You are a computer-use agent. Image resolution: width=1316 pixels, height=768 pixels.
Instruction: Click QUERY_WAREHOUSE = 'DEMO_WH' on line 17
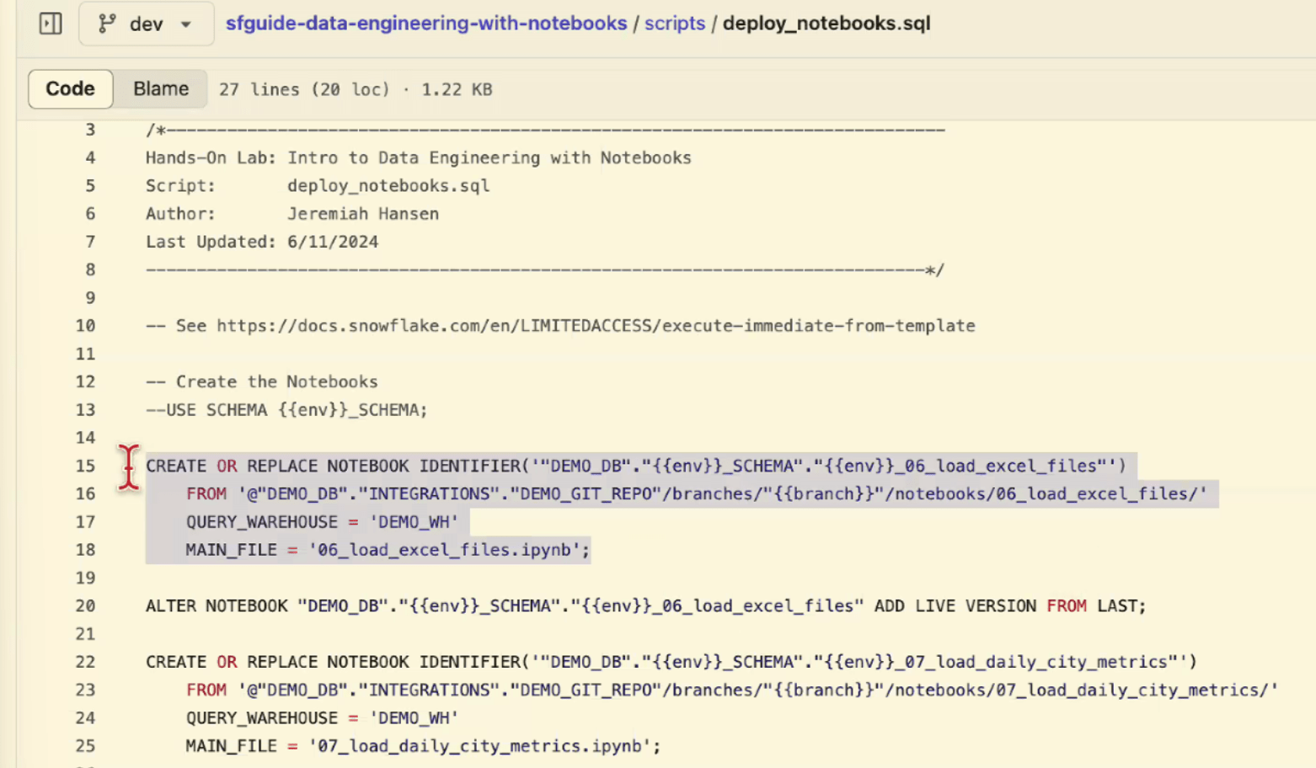pyautogui.click(x=323, y=522)
